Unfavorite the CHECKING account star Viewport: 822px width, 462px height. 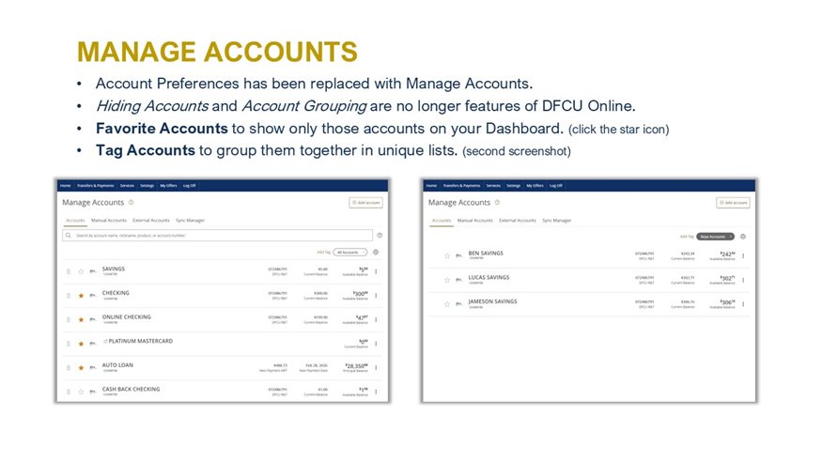81,296
